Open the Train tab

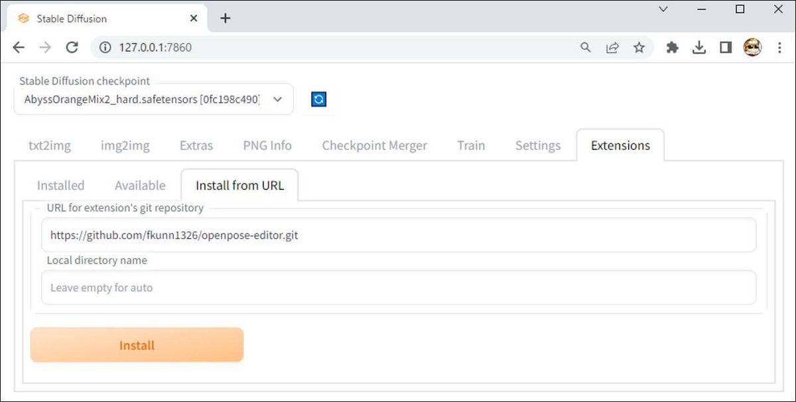coord(471,145)
